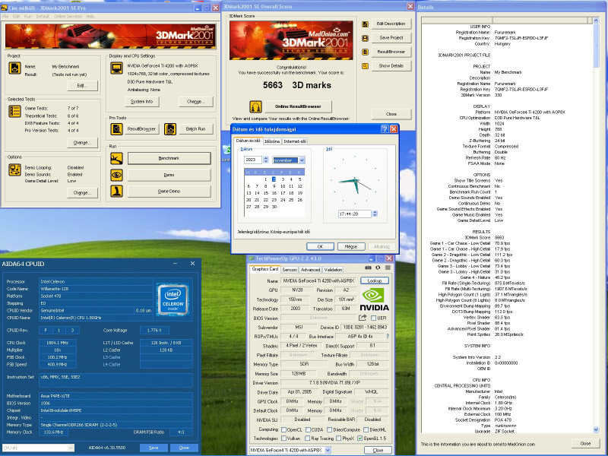Click the BIOS share/export icon in GPU-Z
The width and height of the screenshot is (608, 456).
coord(363,318)
